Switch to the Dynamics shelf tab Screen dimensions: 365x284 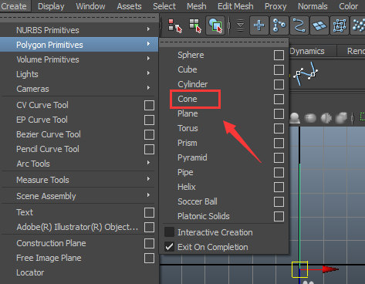pyautogui.click(x=307, y=51)
